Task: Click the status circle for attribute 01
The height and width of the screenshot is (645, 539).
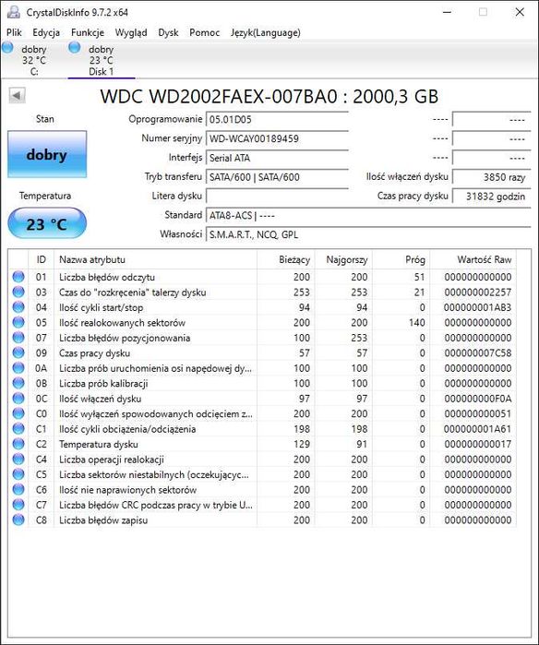Action: tap(18, 277)
